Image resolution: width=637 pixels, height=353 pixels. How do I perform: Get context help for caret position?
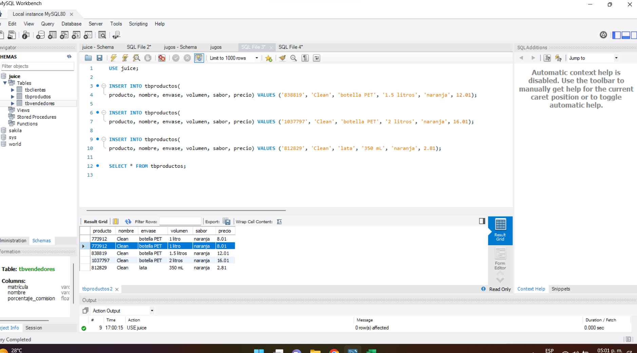547,58
